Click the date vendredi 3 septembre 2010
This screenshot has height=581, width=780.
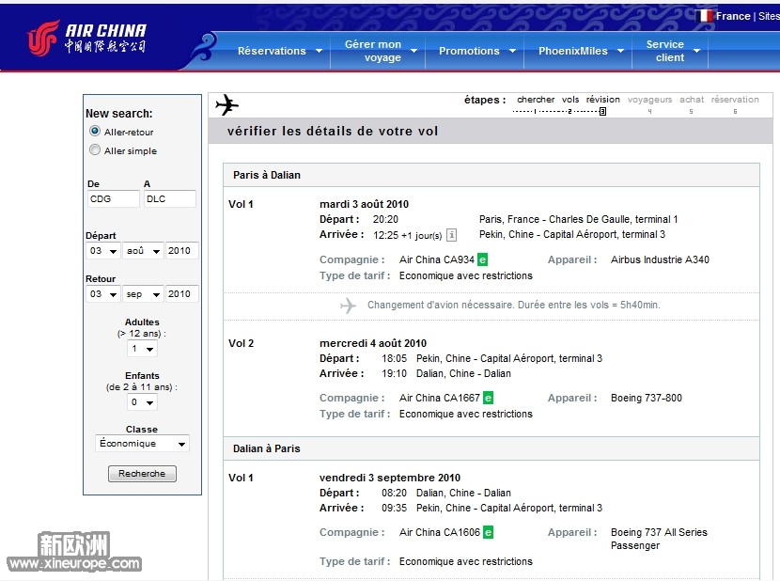point(390,478)
